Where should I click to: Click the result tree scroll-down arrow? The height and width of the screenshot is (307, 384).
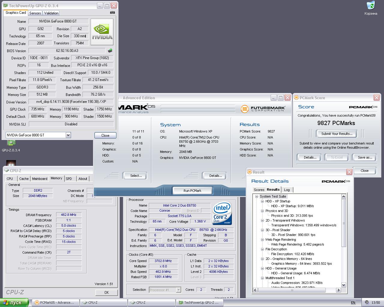coord(344,285)
